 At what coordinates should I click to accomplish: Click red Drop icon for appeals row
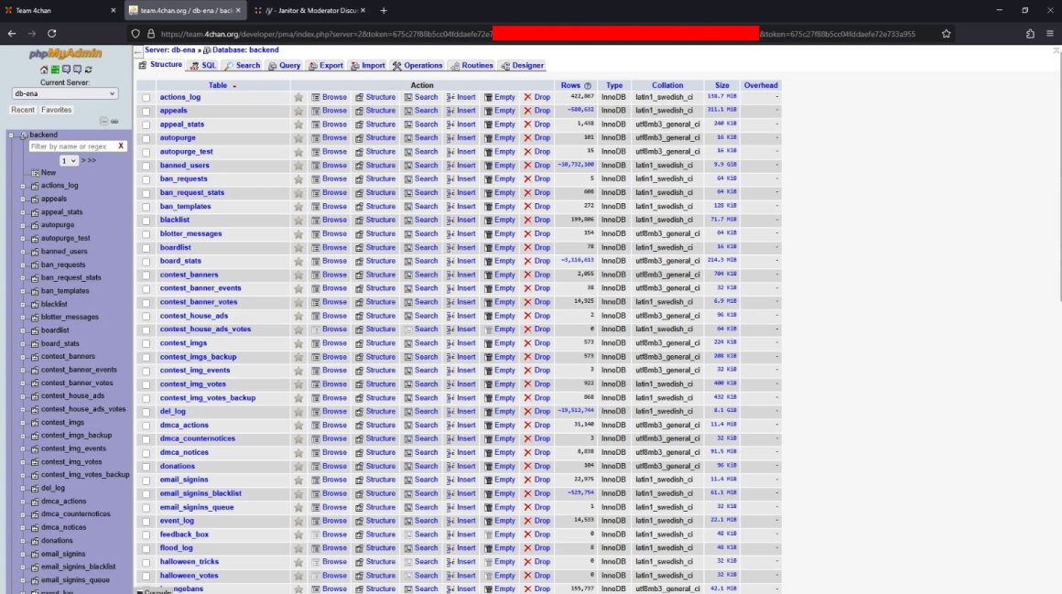click(x=527, y=111)
